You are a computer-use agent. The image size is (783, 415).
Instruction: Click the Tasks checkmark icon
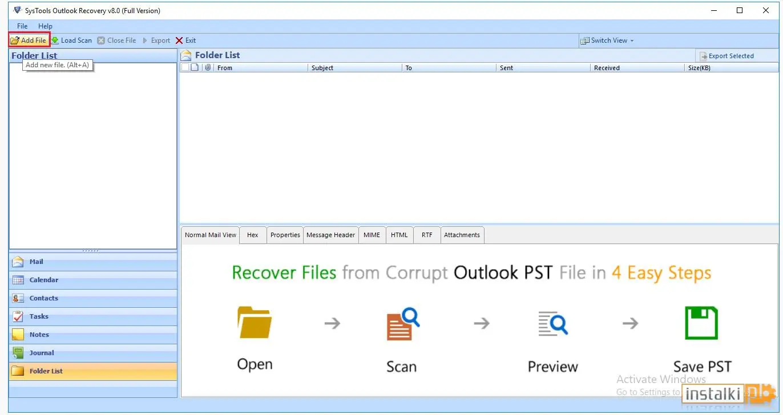click(18, 316)
